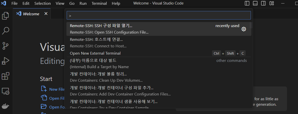Open the Selection menu
The width and height of the screenshot is (298, 114).
[x=43, y=4]
